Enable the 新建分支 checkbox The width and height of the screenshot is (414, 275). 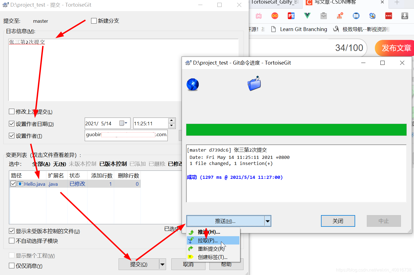pos(94,21)
